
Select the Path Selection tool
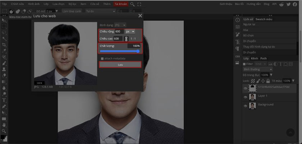(x=4, y=112)
